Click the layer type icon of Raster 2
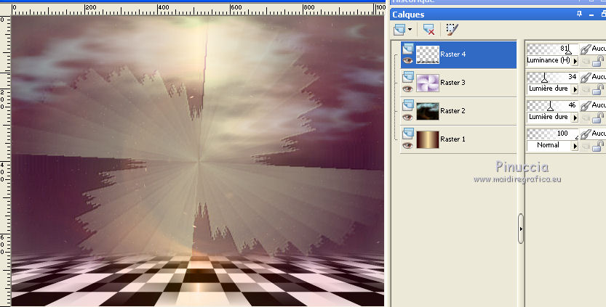The height and width of the screenshot is (307, 606). click(x=407, y=105)
